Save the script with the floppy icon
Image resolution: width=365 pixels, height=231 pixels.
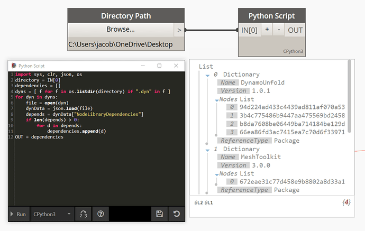point(159,214)
